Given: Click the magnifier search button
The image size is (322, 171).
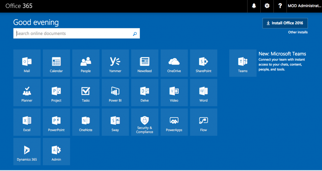Looking at the screenshot, I should [x=135, y=34].
